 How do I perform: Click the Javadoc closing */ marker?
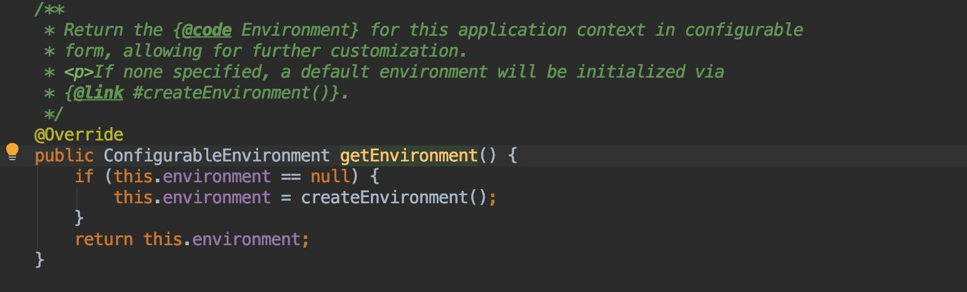(x=54, y=114)
